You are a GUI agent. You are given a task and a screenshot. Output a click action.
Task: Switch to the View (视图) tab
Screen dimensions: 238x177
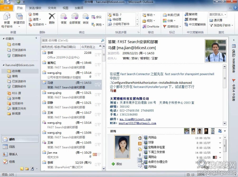pos(66,8)
